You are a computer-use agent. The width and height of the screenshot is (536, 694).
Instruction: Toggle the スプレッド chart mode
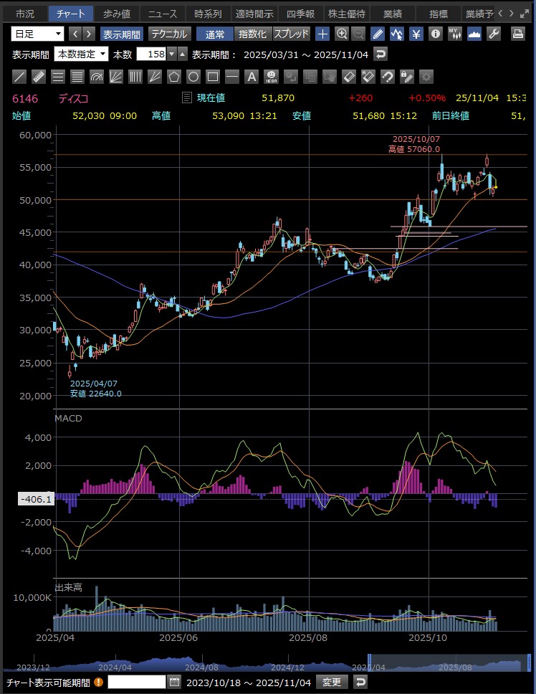292,34
